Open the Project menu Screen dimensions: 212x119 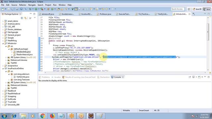click(48, 5)
